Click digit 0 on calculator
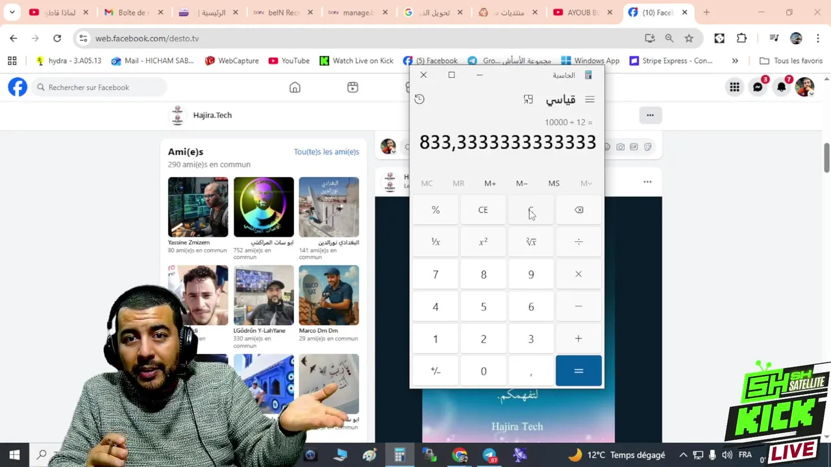831x467 pixels. click(483, 371)
